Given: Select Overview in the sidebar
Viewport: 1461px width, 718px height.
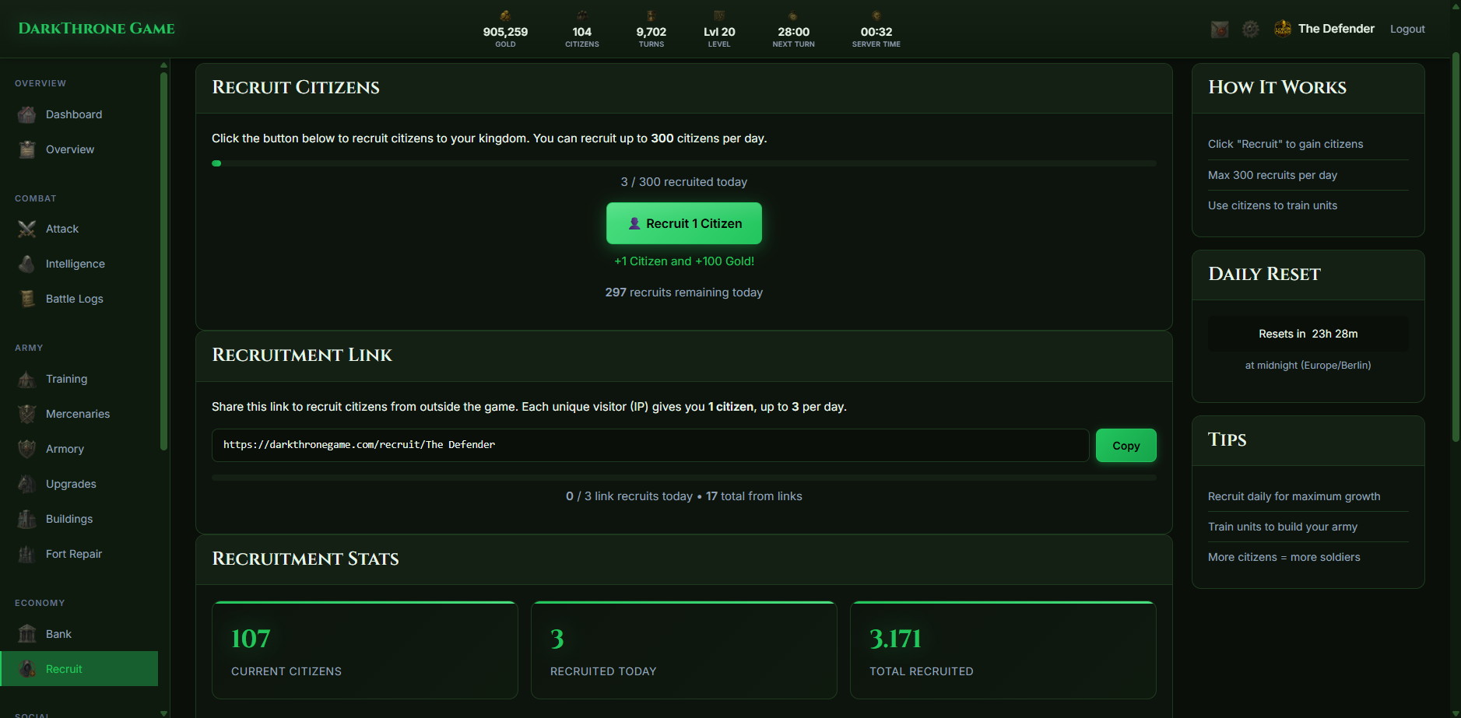Looking at the screenshot, I should tap(69, 149).
